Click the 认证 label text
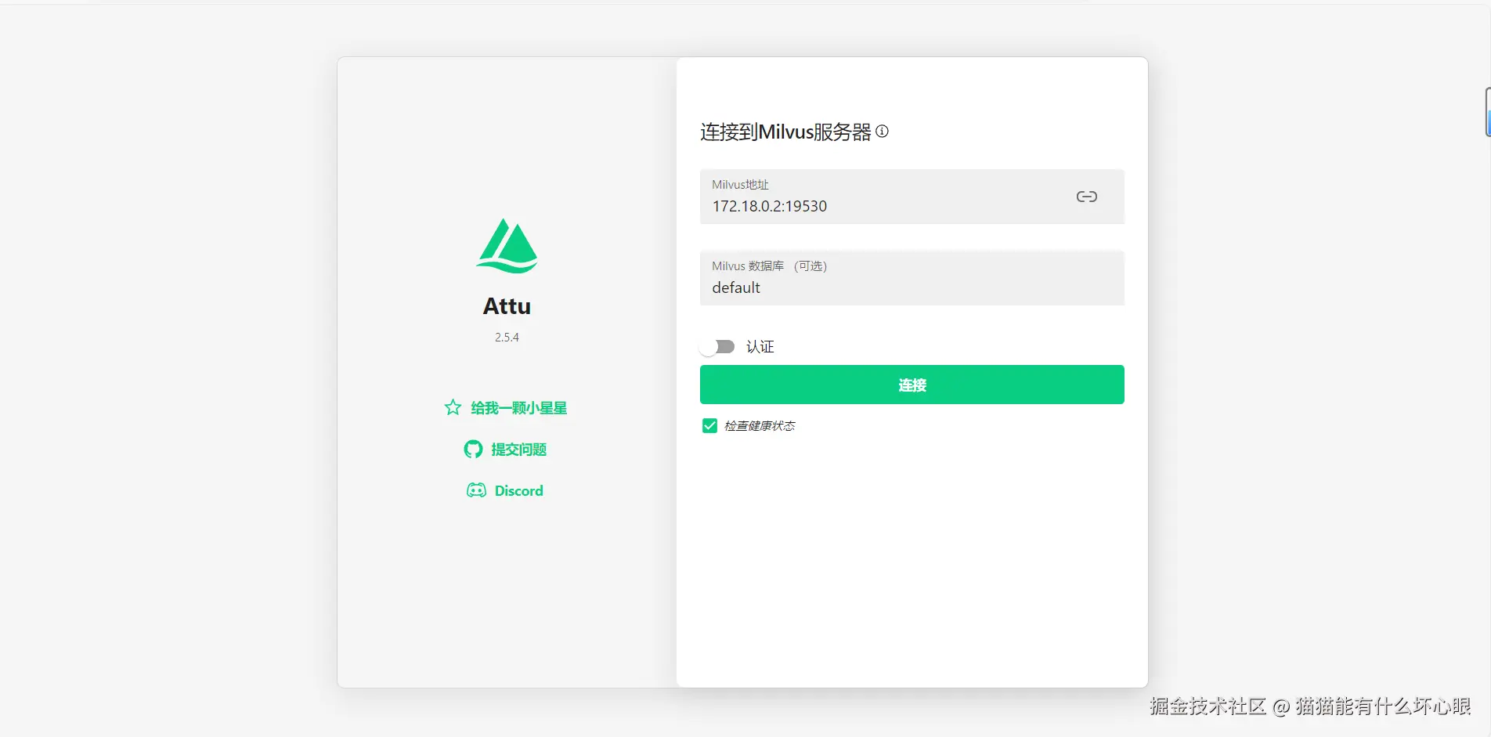The width and height of the screenshot is (1491, 737). (760, 347)
